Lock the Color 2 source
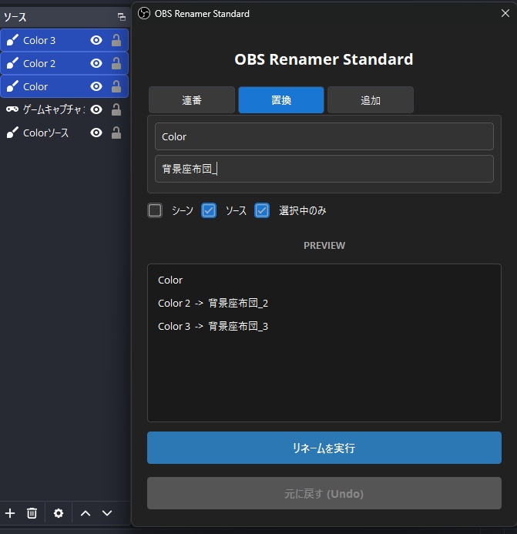 116,63
